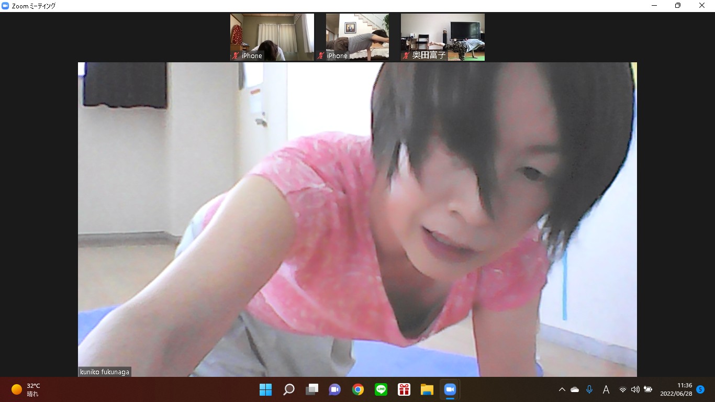Click the microphone tray icon
The image size is (715, 402).
pyautogui.click(x=589, y=389)
